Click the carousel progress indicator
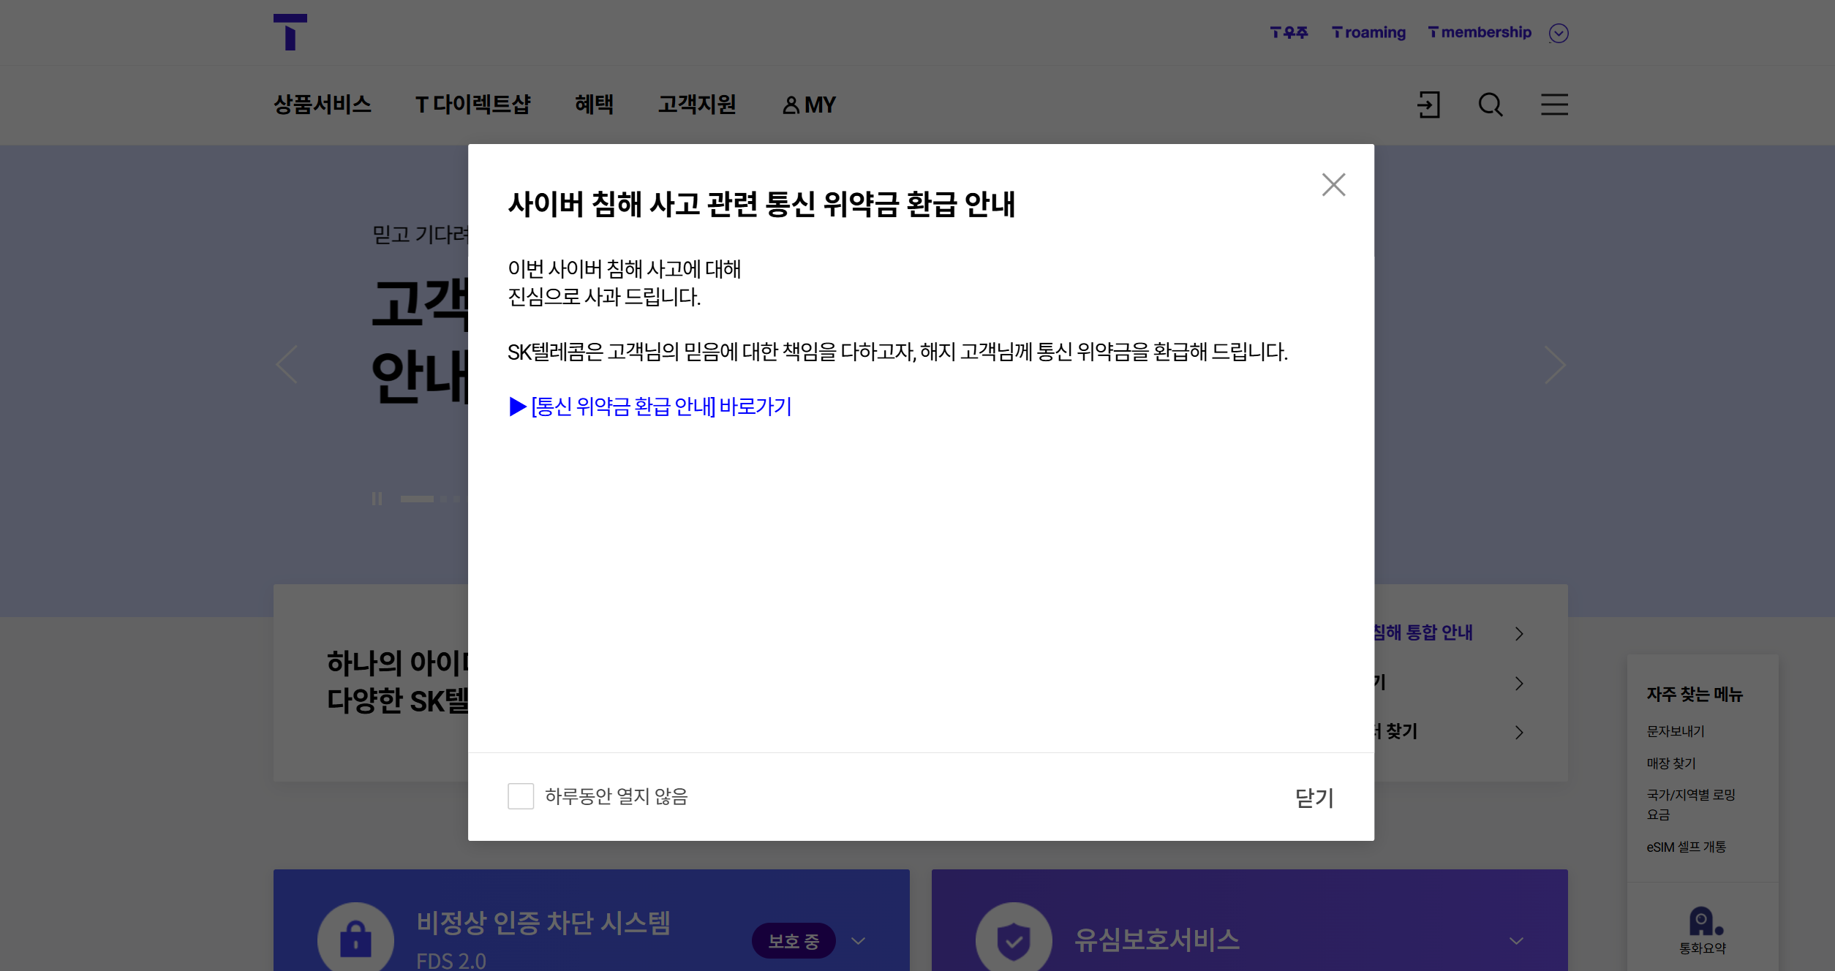Viewport: 1835px width, 971px height. [415, 498]
